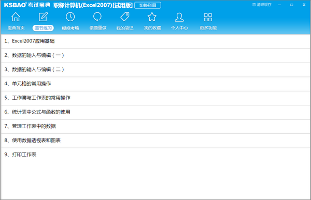Select chapter 8 使用数据透视表和图表

coord(155,141)
